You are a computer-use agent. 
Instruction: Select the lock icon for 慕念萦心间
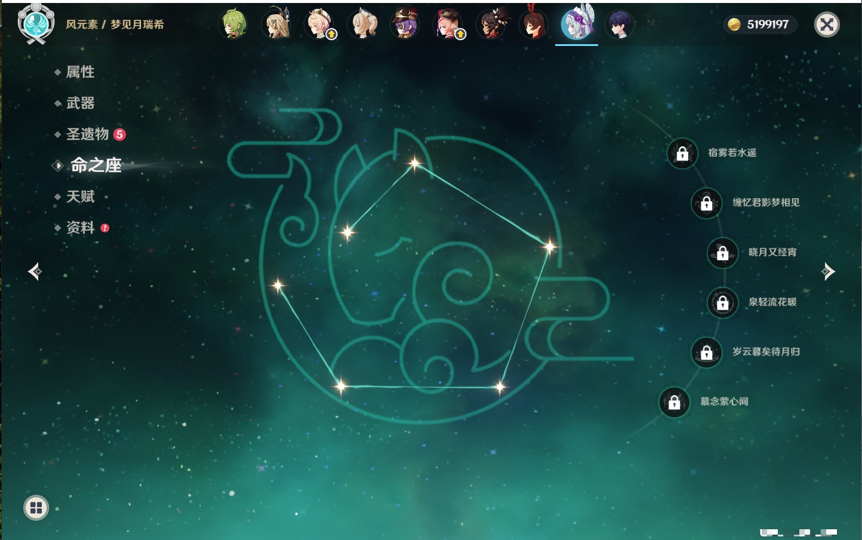pyautogui.click(x=675, y=402)
